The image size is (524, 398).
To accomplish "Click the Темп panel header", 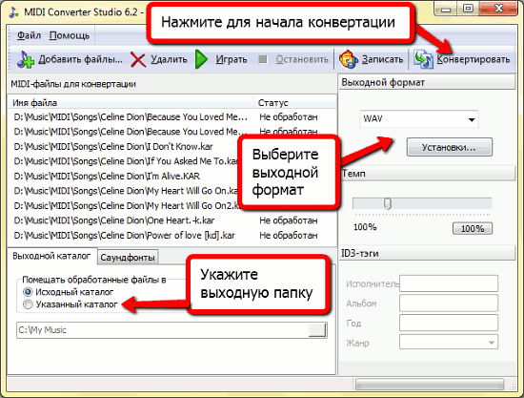I will coord(428,174).
